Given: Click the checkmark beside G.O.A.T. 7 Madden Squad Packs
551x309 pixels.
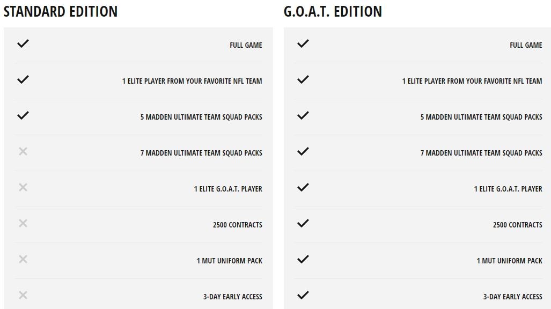Looking at the screenshot, I should [x=303, y=151].
